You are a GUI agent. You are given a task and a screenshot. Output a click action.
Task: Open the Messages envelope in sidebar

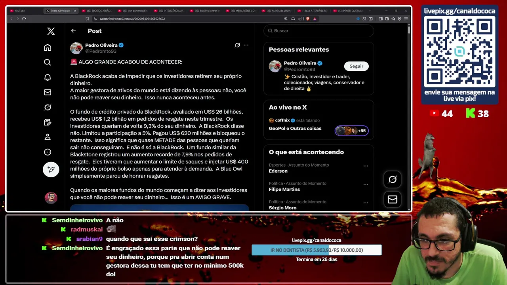[48, 92]
